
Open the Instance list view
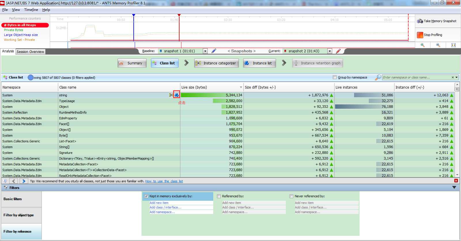pyautogui.click(x=259, y=63)
